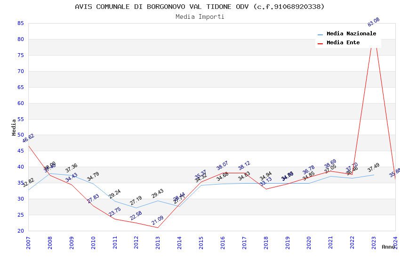Select year 2020 on the x-axis
Viewport: 400px width, 259px height.
pos(309,243)
